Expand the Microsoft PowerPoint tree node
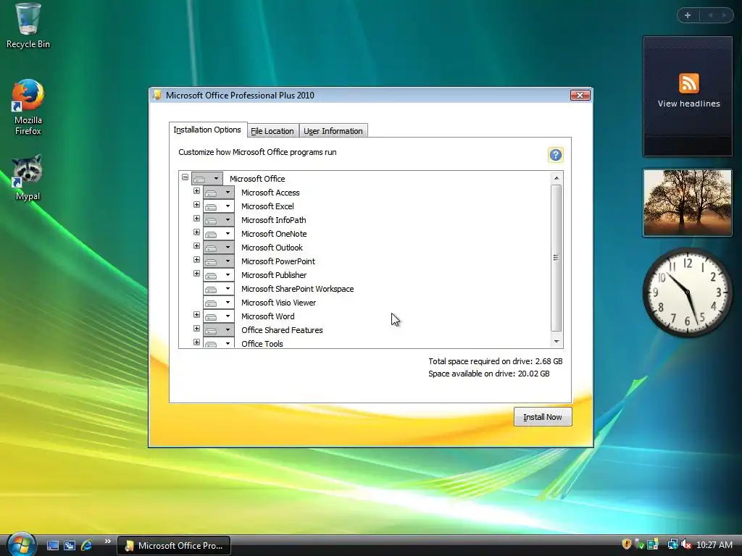The image size is (742, 556). point(196,260)
